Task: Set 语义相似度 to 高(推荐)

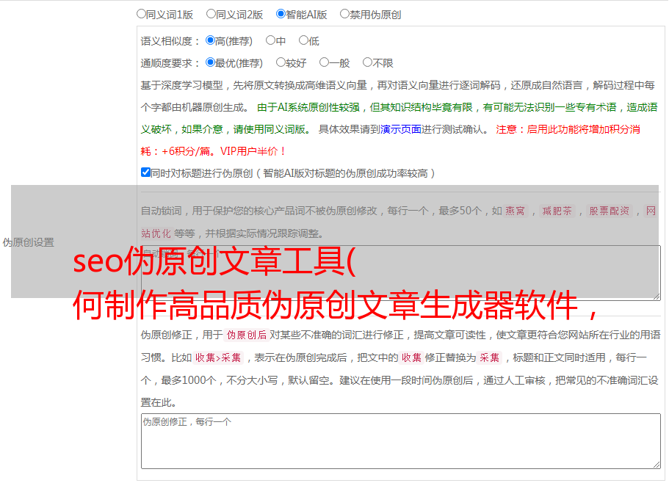Action: (x=210, y=40)
